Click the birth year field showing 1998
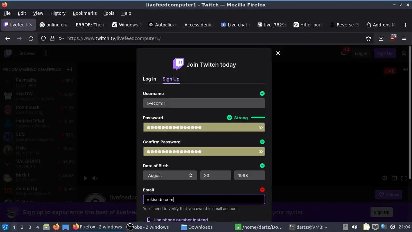 (250, 175)
